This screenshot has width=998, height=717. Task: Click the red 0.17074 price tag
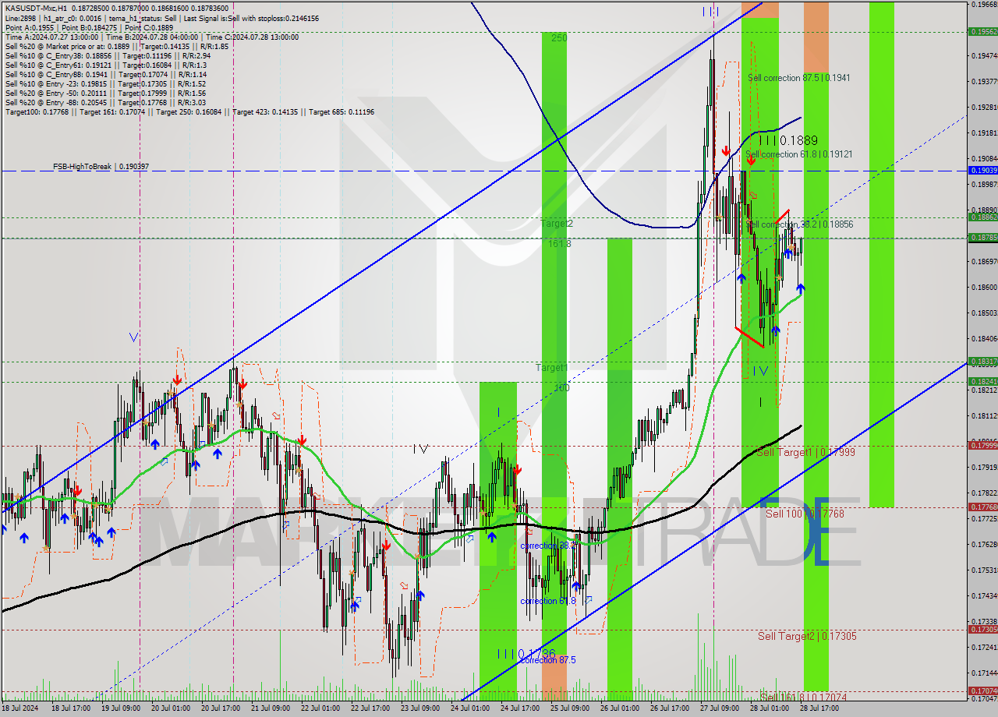click(x=982, y=691)
